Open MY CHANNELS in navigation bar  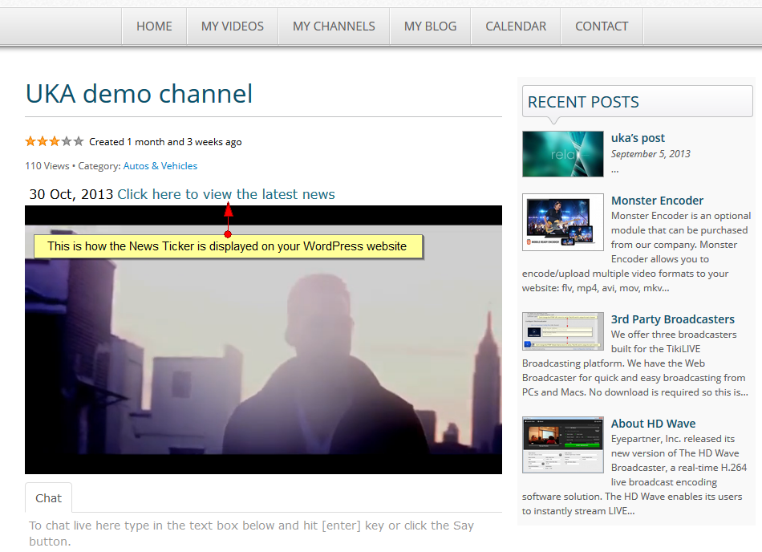tap(334, 26)
